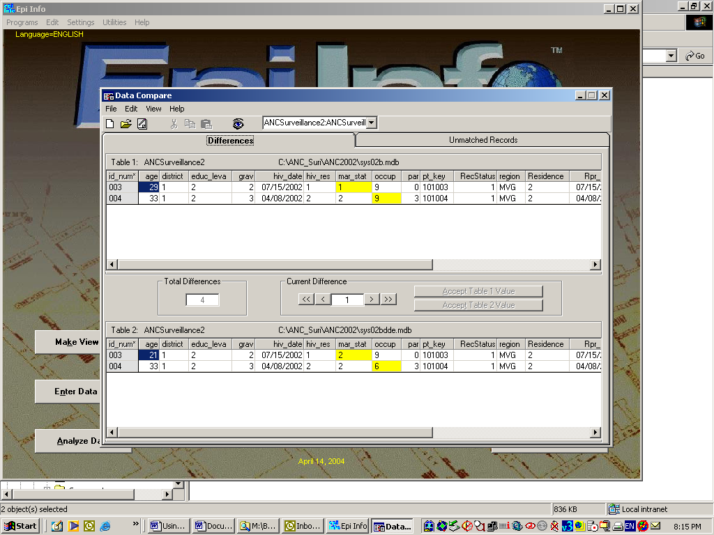Go to previous difference with < button

pos(323,300)
